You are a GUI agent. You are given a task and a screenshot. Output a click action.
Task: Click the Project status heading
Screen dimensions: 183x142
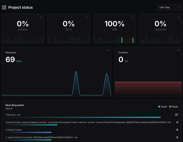point(20,7)
